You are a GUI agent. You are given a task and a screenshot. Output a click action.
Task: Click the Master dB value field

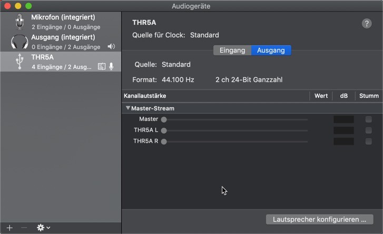coord(343,119)
